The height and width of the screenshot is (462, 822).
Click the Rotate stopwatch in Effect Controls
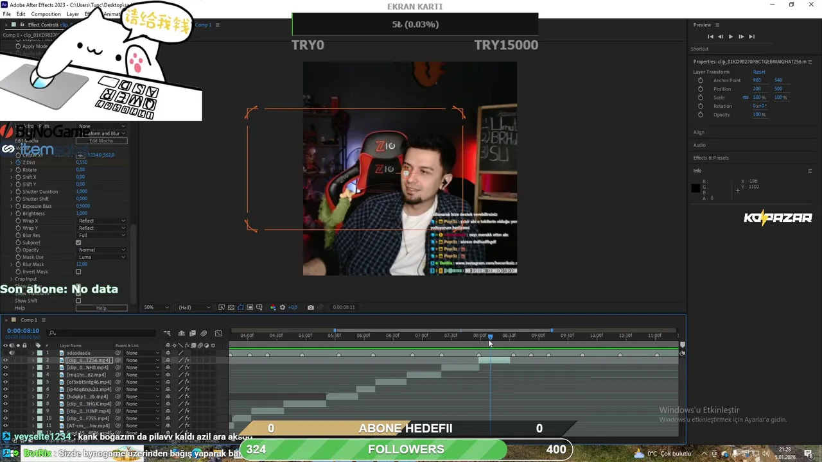click(18, 170)
